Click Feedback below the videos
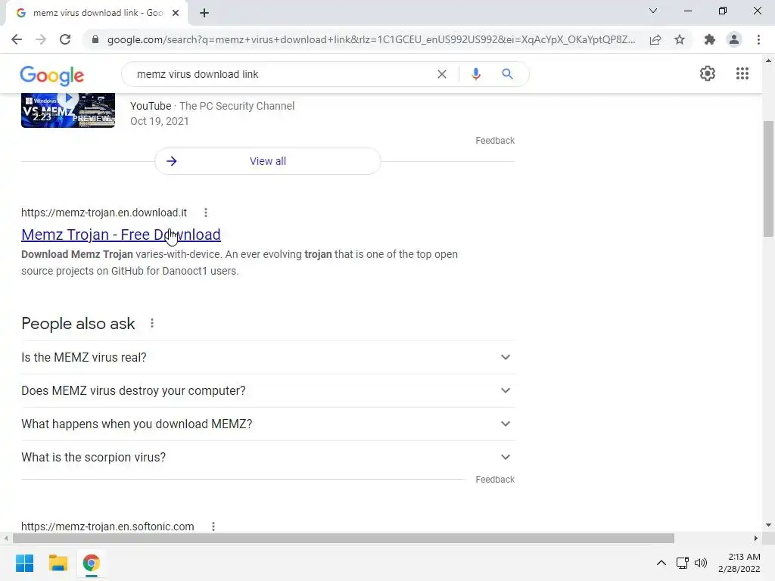775x581 pixels. coord(495,141)
